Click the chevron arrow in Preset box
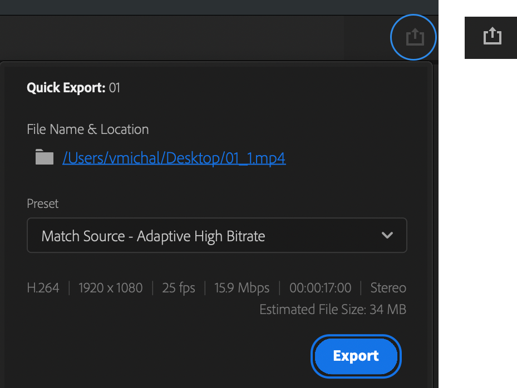517x388 pixels. pyautogui.click(x=387, y=235)
